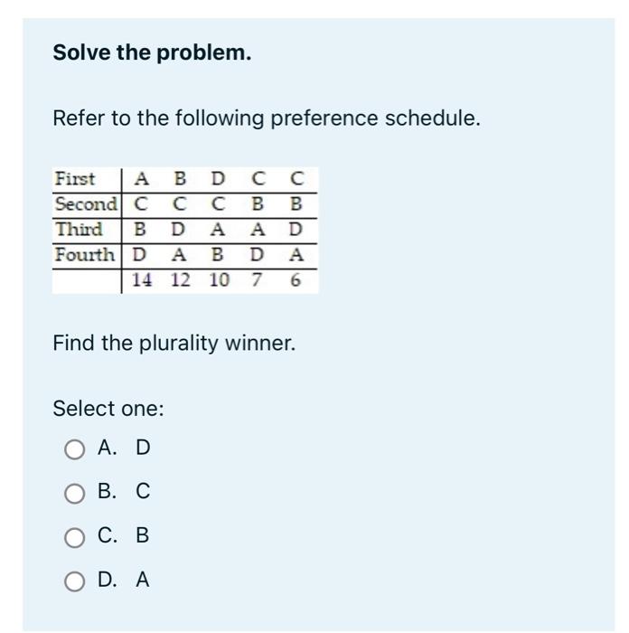Mark the radio button for option C
Image resolution: width=629 pixels, height=633 pixels.
point(75,537)
